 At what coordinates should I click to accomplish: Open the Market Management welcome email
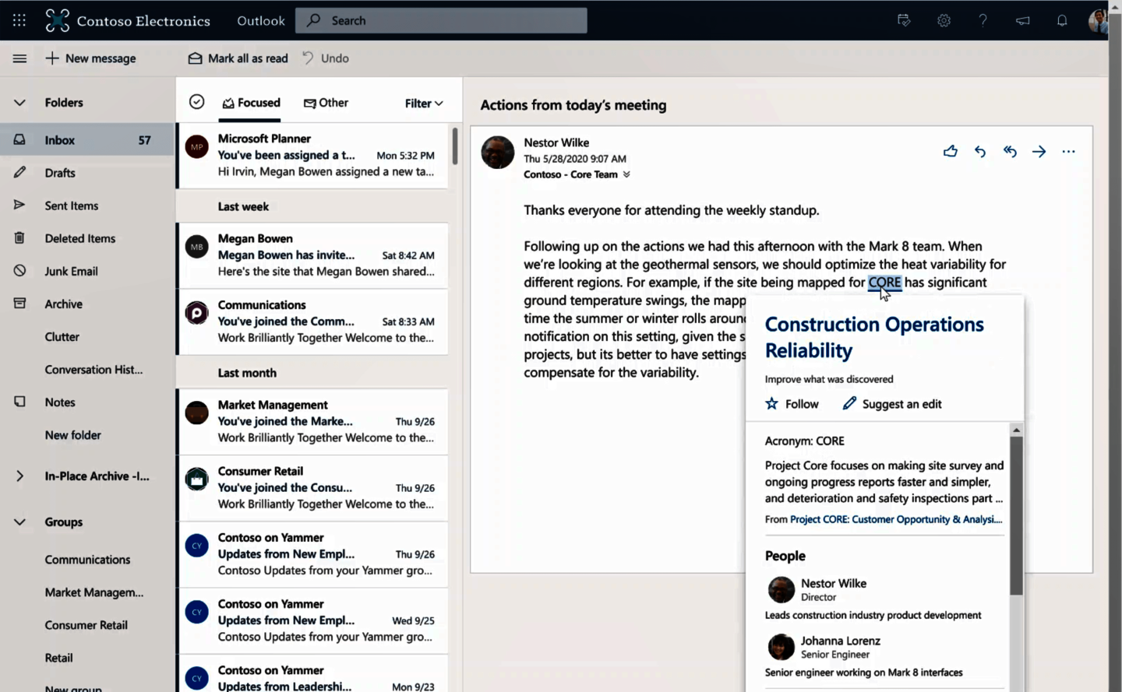(312, 421)
